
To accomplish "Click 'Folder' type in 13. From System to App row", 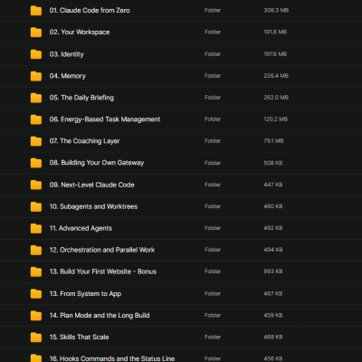I will pos(213,293).
